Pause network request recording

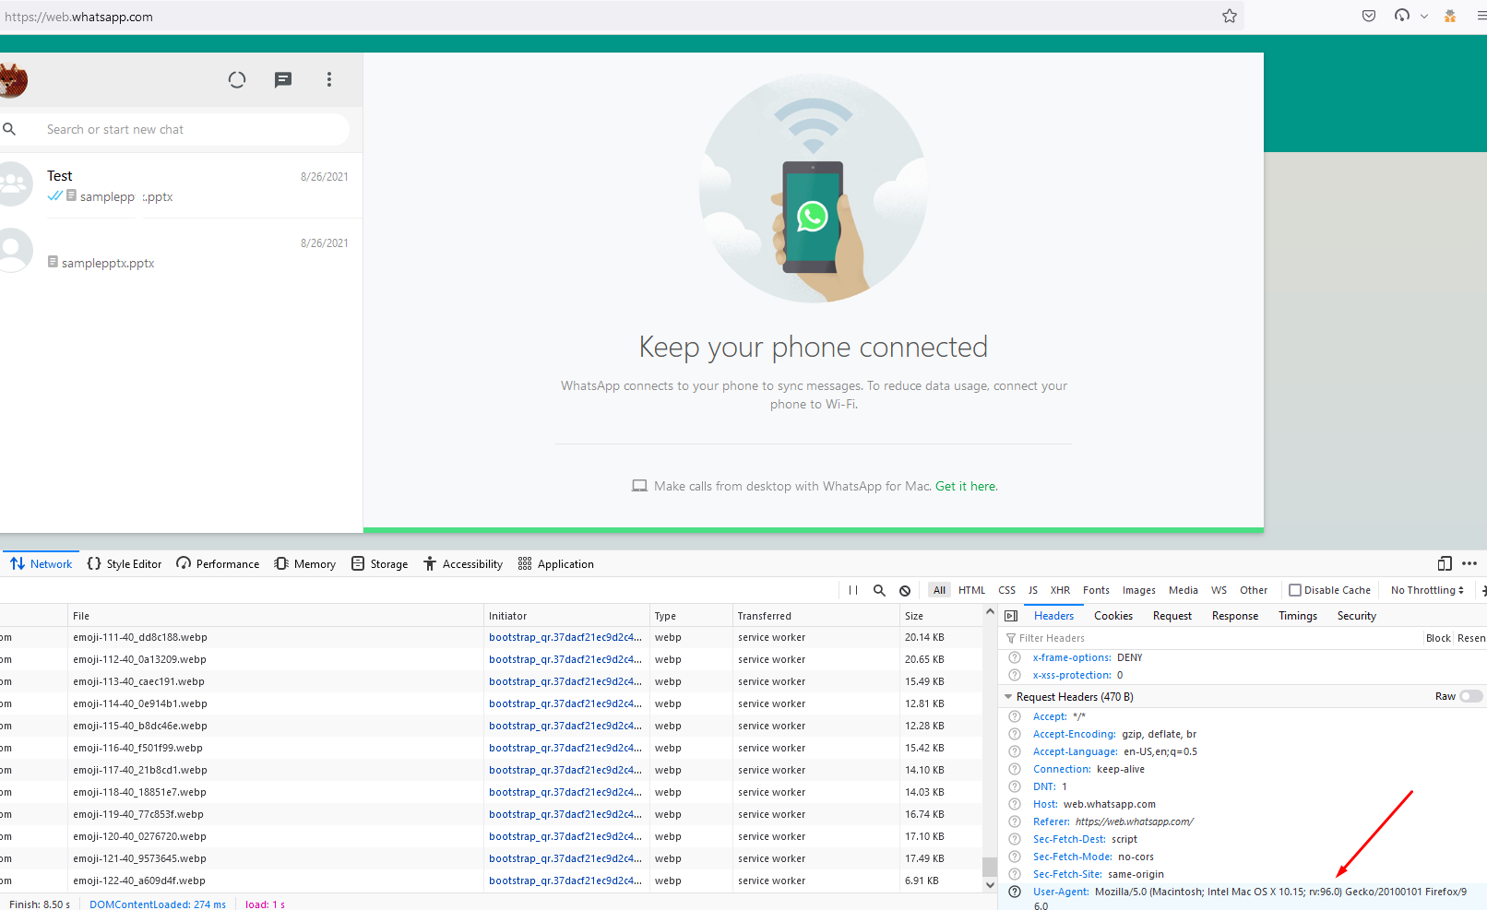point(852,590)
